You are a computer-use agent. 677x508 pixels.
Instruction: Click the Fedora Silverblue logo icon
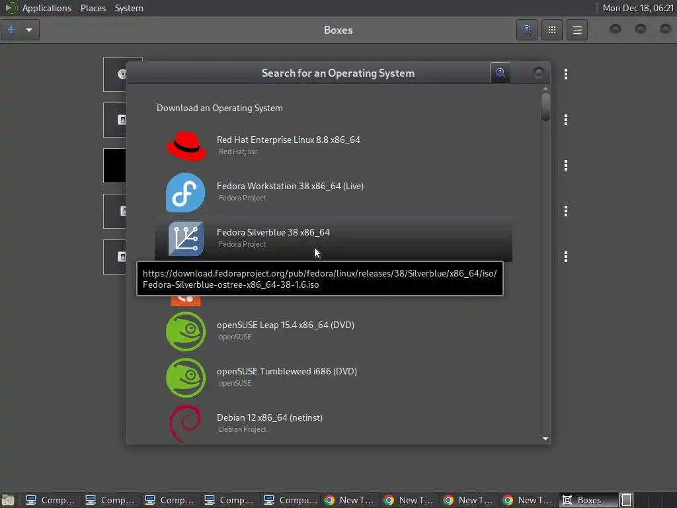[x=186, y=239]
